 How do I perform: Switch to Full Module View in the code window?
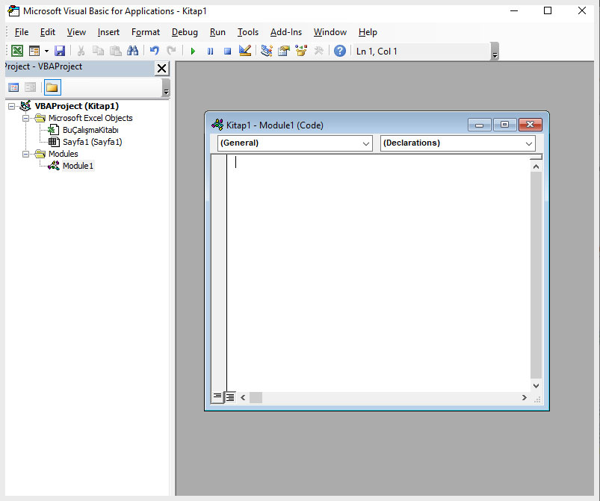[230, 397]
